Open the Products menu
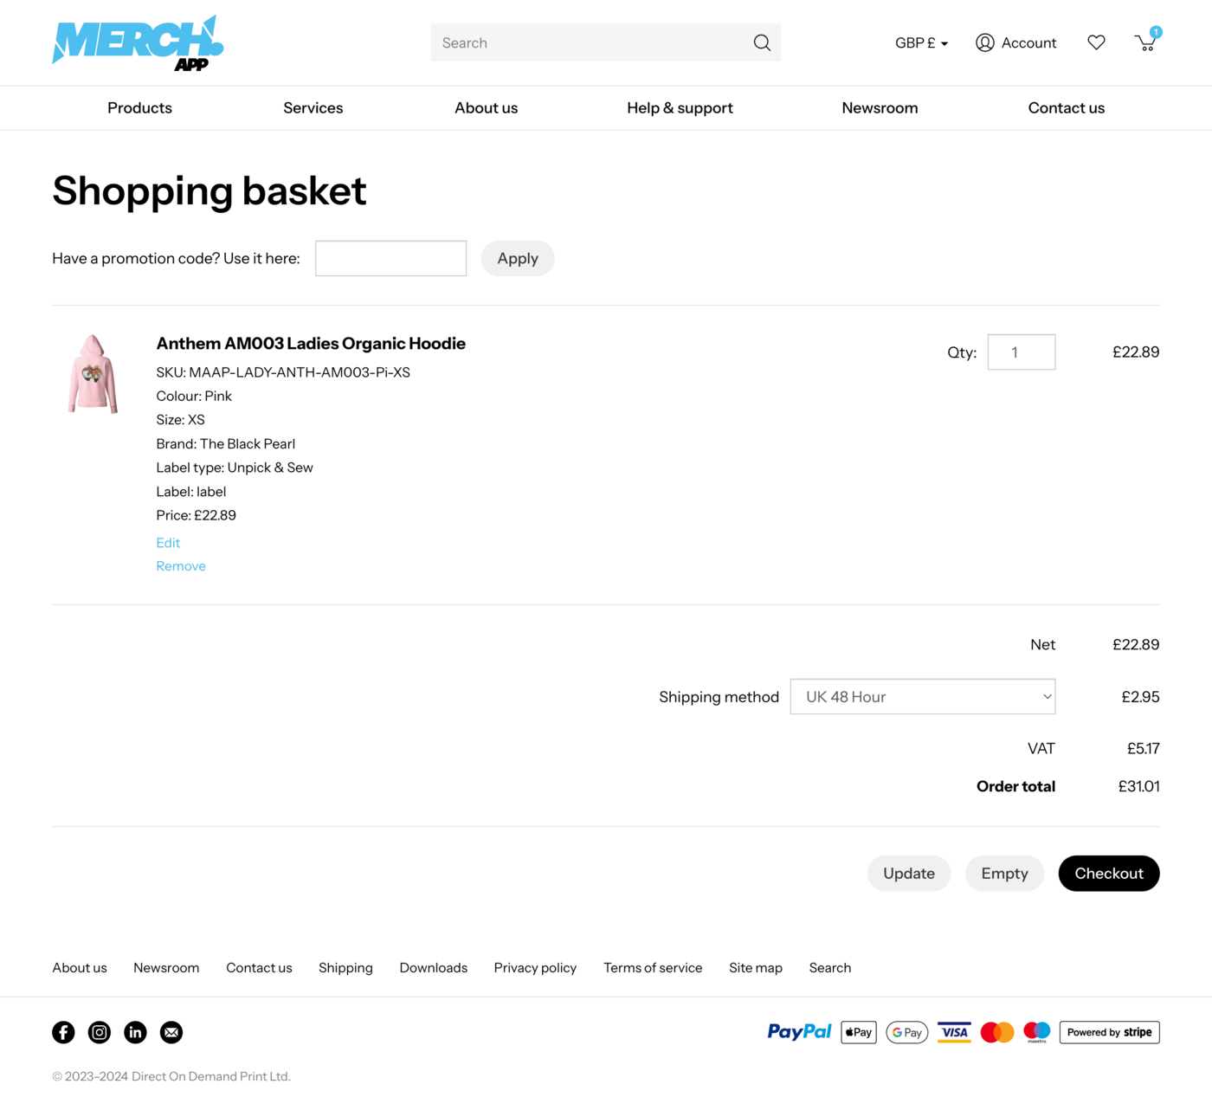This screenshot has height=1110, width=1212. pos(139,108)
